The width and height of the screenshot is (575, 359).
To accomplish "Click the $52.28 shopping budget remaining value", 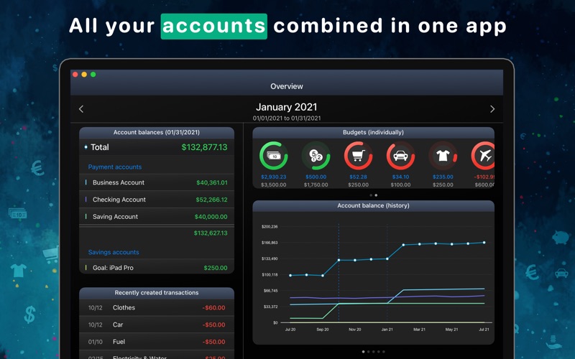I will [x=358, y=177].
